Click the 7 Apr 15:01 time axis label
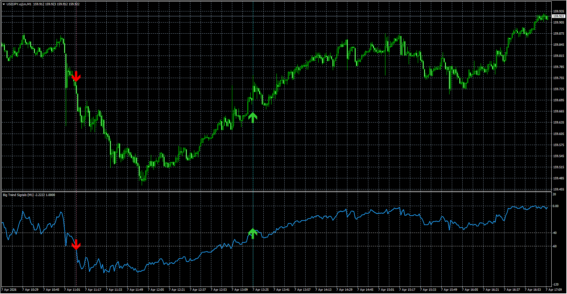The width and height of the screenshot is (567, 294). pos(386,290)
